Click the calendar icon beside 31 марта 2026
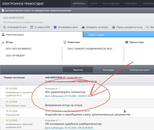154x130 pixels. click(x=31, y=27)
